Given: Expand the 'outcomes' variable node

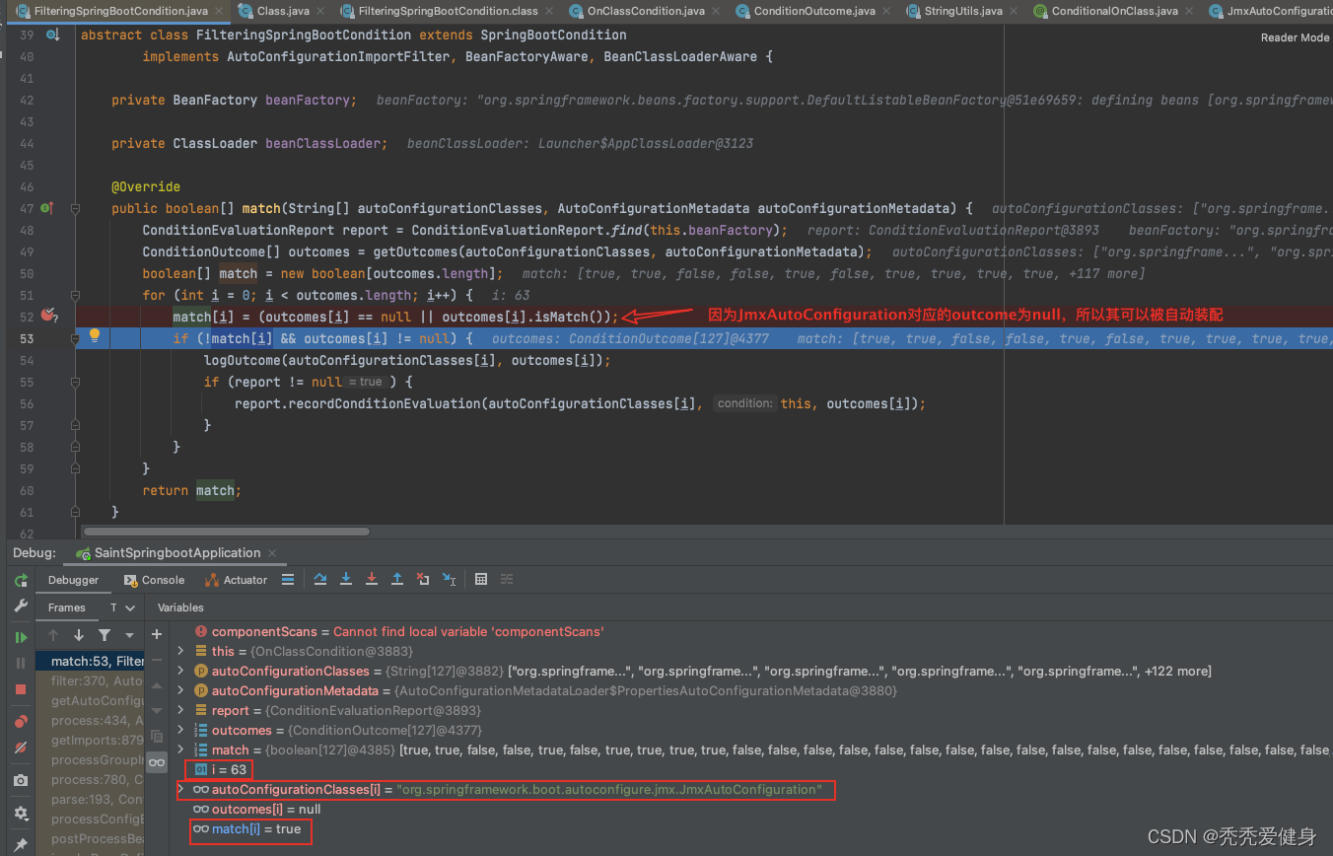Looking at the screenshot, I should (180, 730).
